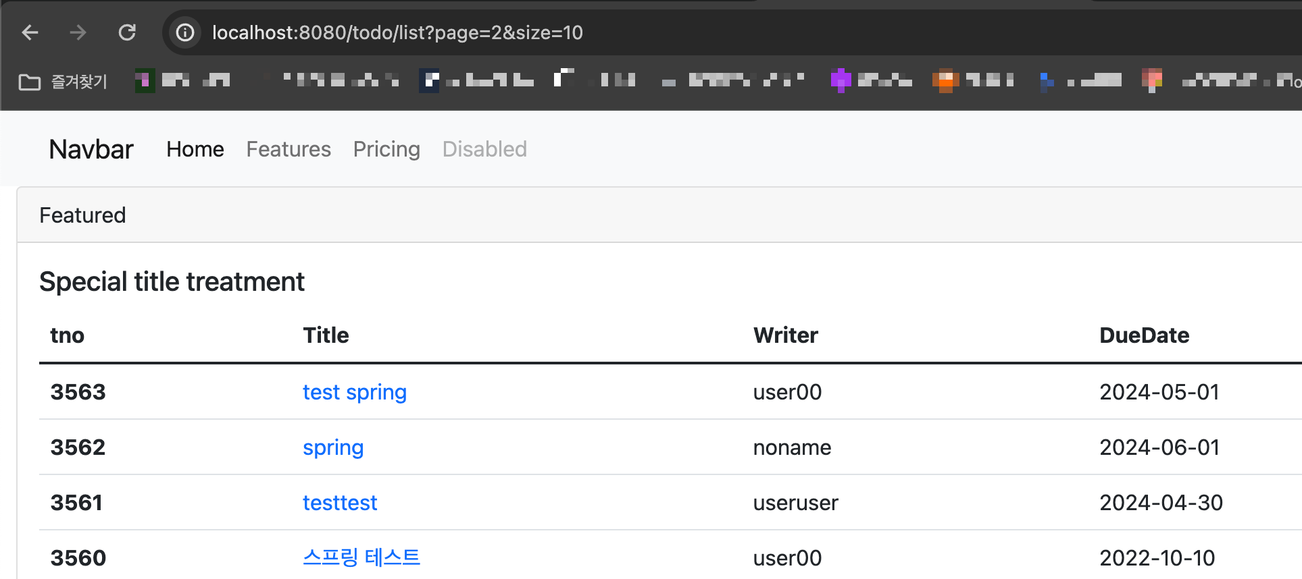The width and height of the screenshot is (1302, 579).
Task: Click the Navbar brand link
Action: point(91,149)
